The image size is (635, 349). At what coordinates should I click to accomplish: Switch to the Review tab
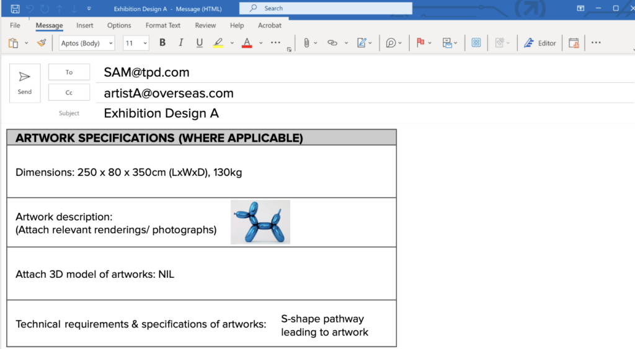[205, 25]
